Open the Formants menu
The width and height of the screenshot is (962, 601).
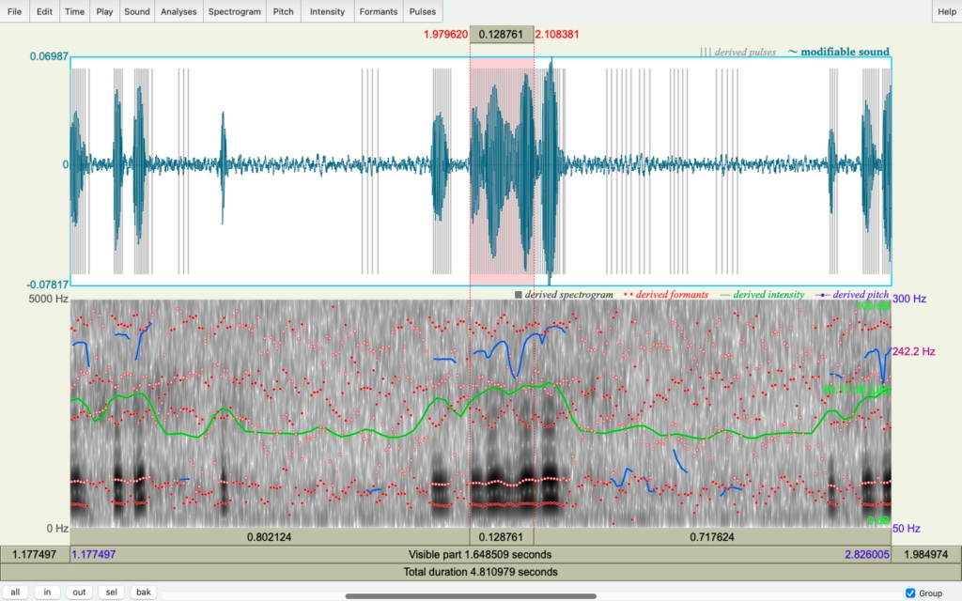click(x=379, y=11)
